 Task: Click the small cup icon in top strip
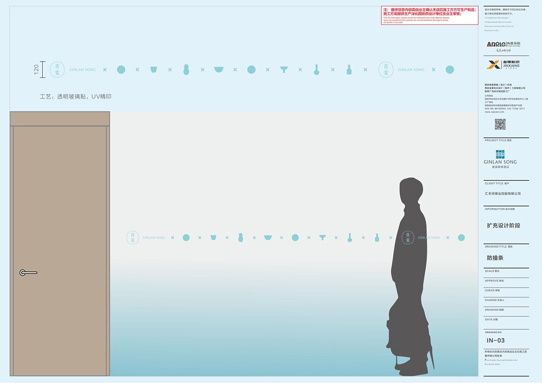click(154, 70)
